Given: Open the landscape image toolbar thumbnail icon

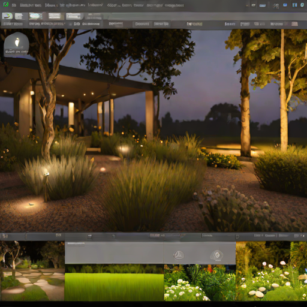Looking at the screenshot, I should pos(36,16).
